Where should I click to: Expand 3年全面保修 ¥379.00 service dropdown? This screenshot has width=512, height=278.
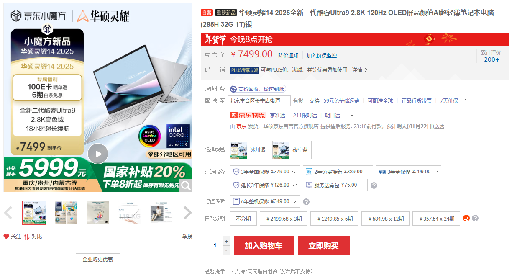coord(265,172)
